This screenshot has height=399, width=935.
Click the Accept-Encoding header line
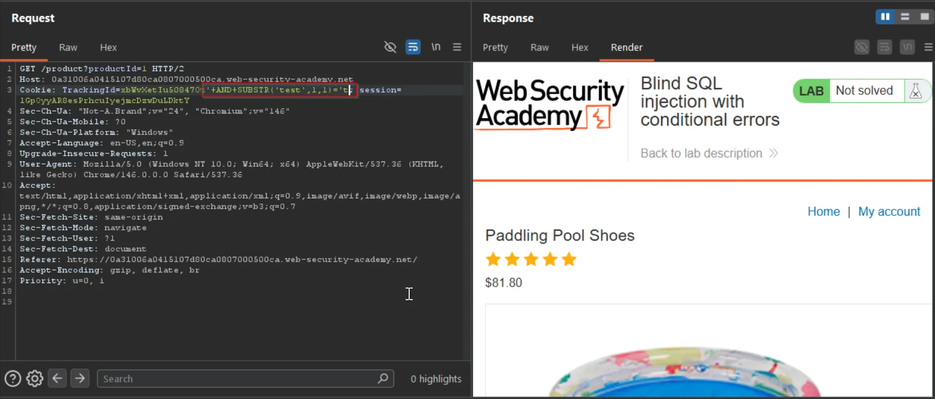[x=110, y=270]
